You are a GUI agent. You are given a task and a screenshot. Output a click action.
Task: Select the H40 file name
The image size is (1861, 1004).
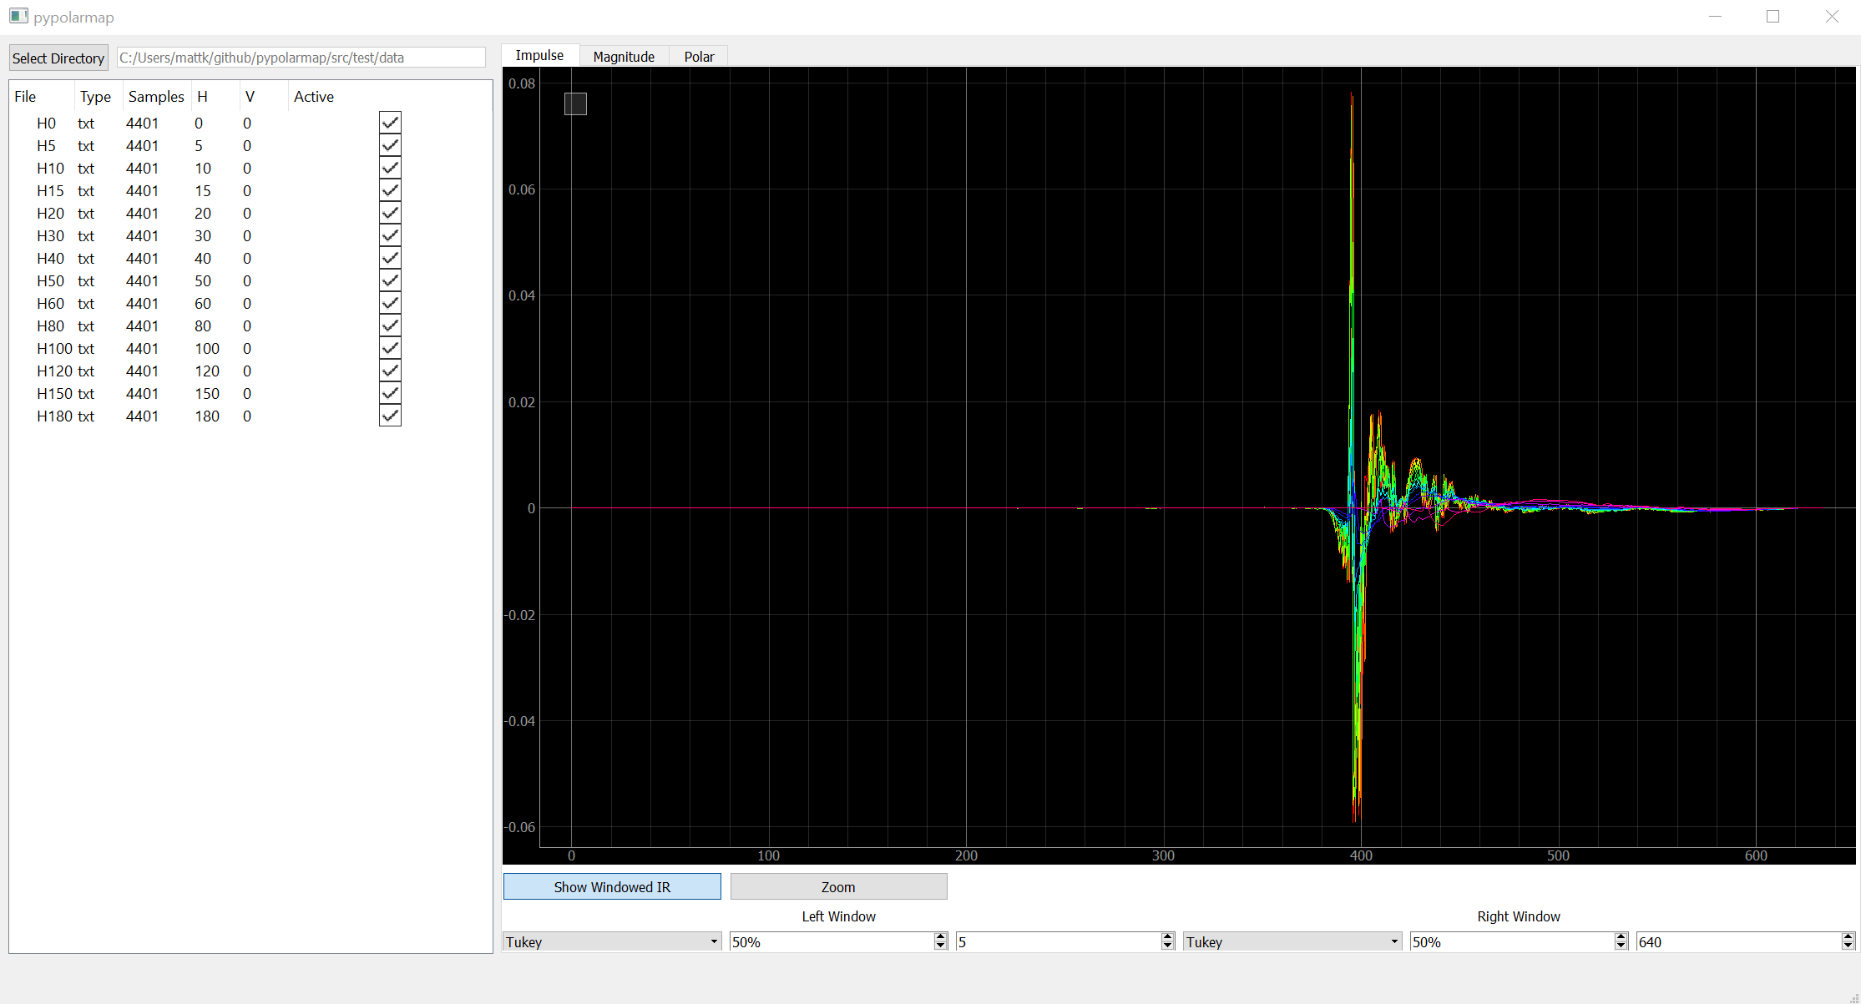click(50, 258)
